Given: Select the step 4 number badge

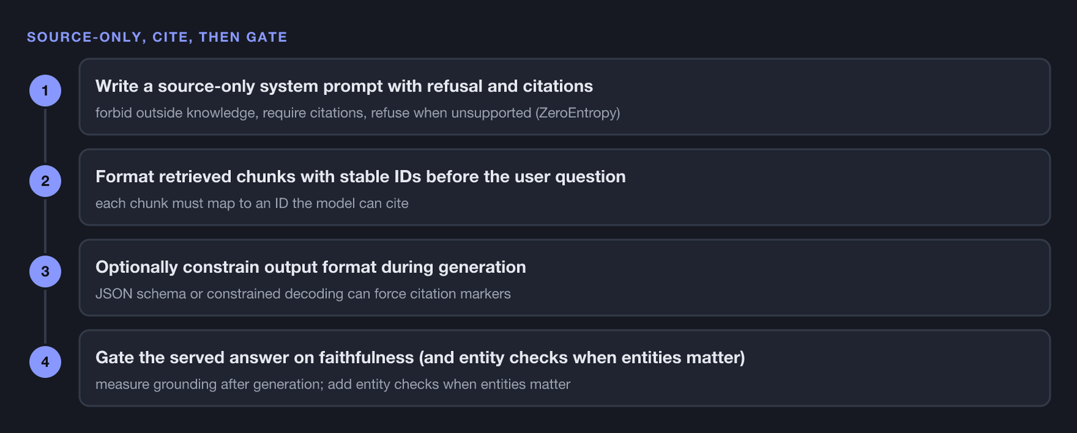Looking at the screenshot, I should 45,362.
